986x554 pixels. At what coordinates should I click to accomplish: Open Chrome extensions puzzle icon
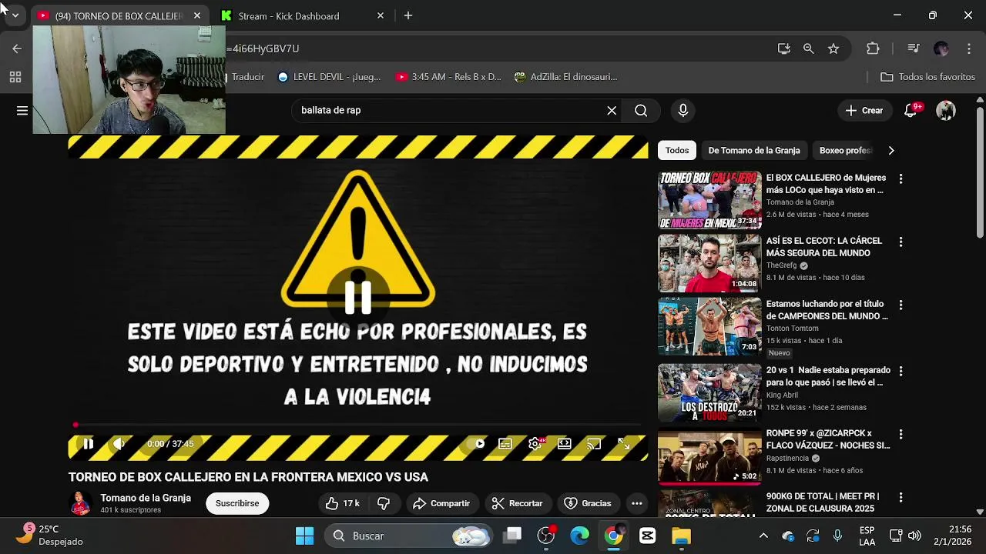coord(873,48)
